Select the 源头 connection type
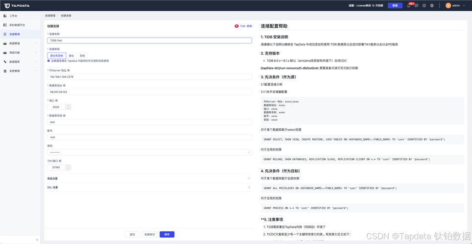472x244 pixels. (x=71, y=56)
